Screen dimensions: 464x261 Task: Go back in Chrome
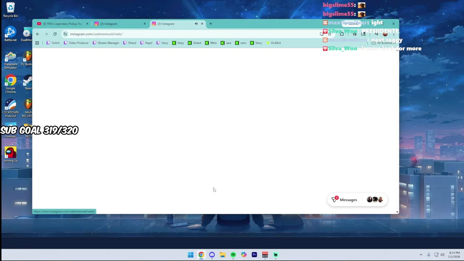click(37, 34)
